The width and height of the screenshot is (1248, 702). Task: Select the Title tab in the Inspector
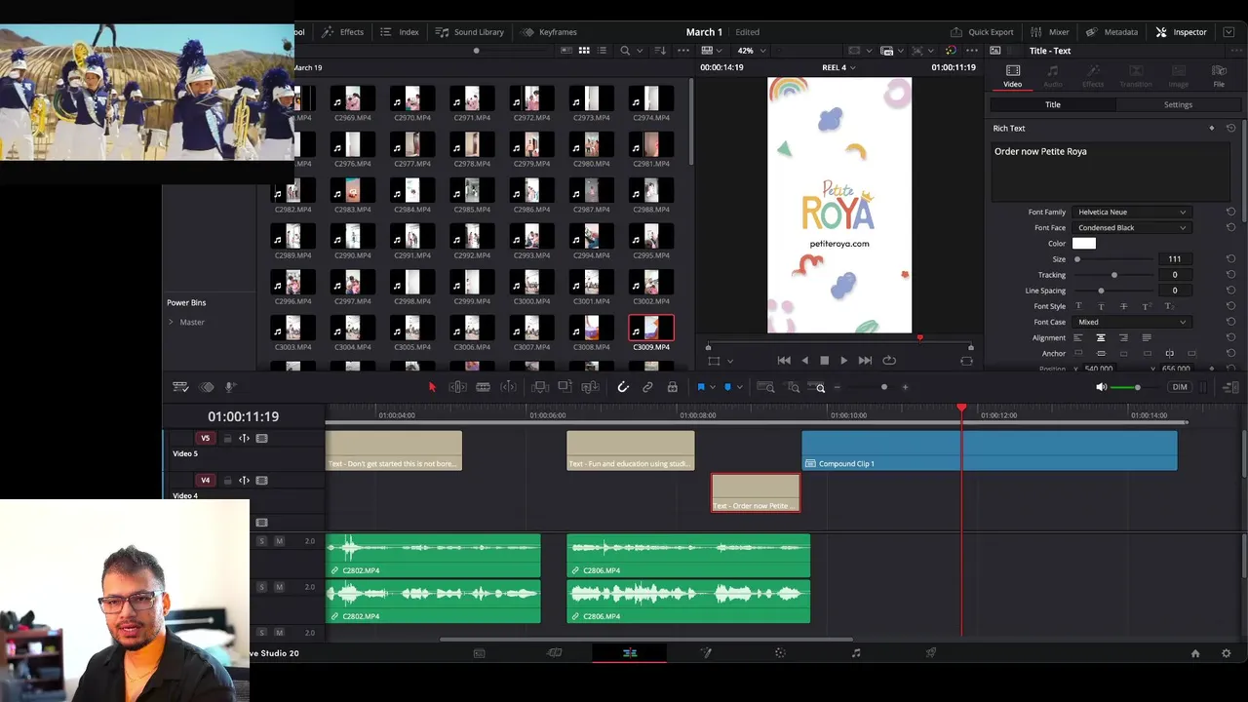pyautogui.click(x=1053, y=104)
